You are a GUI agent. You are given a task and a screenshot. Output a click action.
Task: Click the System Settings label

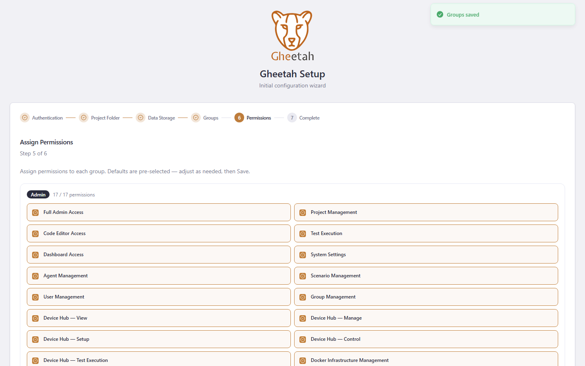click(x=328, y=255)
